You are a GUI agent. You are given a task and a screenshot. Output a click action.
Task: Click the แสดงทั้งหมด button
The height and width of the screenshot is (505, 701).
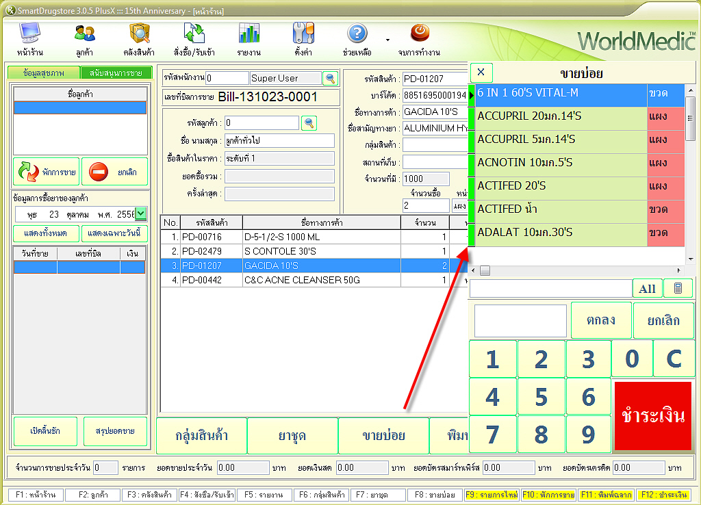pos(46,233)
